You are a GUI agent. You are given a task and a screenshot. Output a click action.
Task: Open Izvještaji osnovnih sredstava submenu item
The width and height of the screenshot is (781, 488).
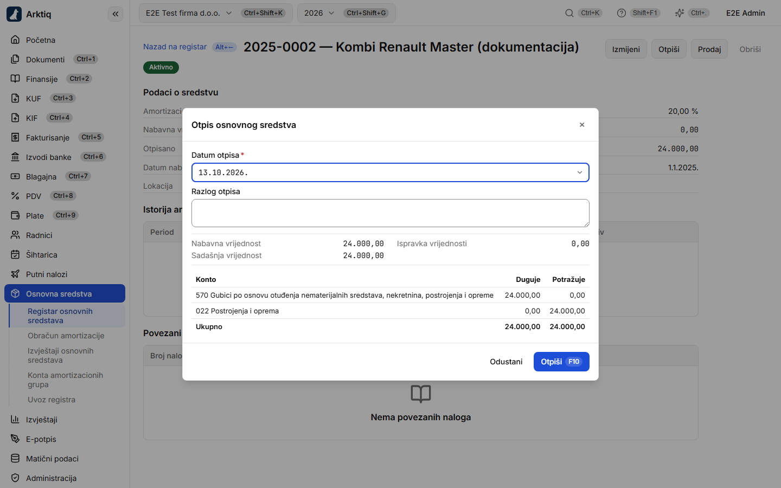[67, 355]
